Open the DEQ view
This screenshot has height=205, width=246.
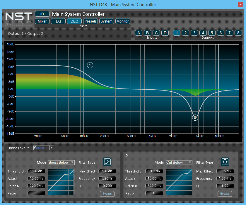click(x=74, y=21)
